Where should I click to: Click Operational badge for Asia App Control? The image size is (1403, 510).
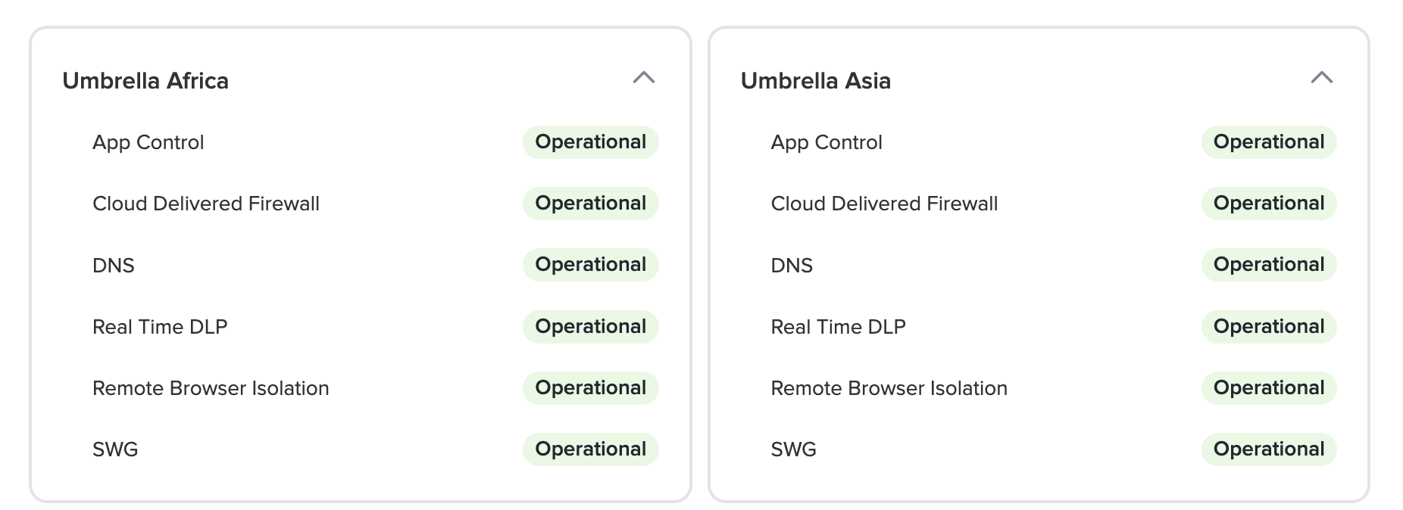pyautogui.click(x=1269, y=142)
